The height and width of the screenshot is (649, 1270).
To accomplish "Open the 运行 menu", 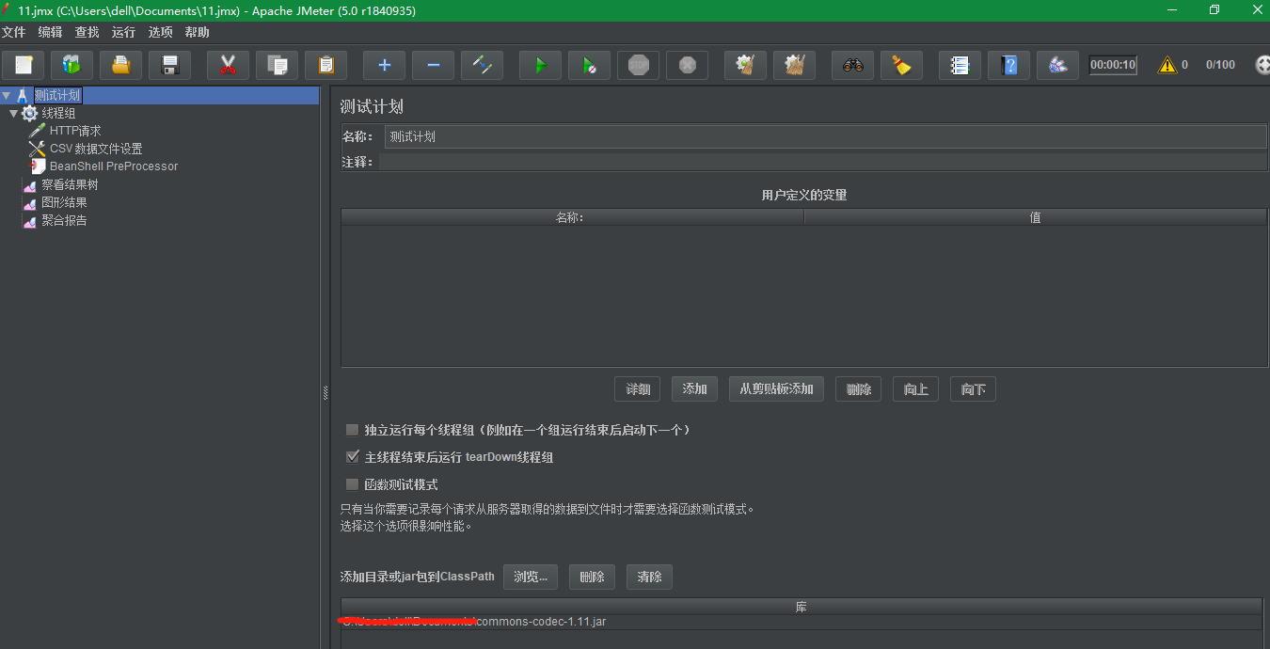I will click(123, 32).
